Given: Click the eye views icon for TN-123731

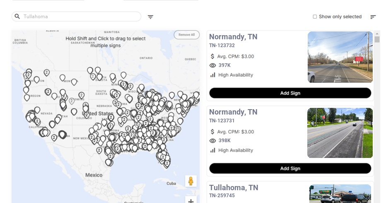Looking at the screenshot, I should click(x=213, y=141).
